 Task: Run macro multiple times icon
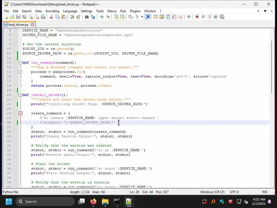216,17
